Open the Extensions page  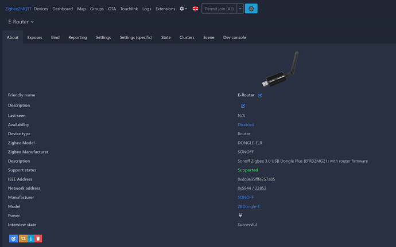click(165, 9)
